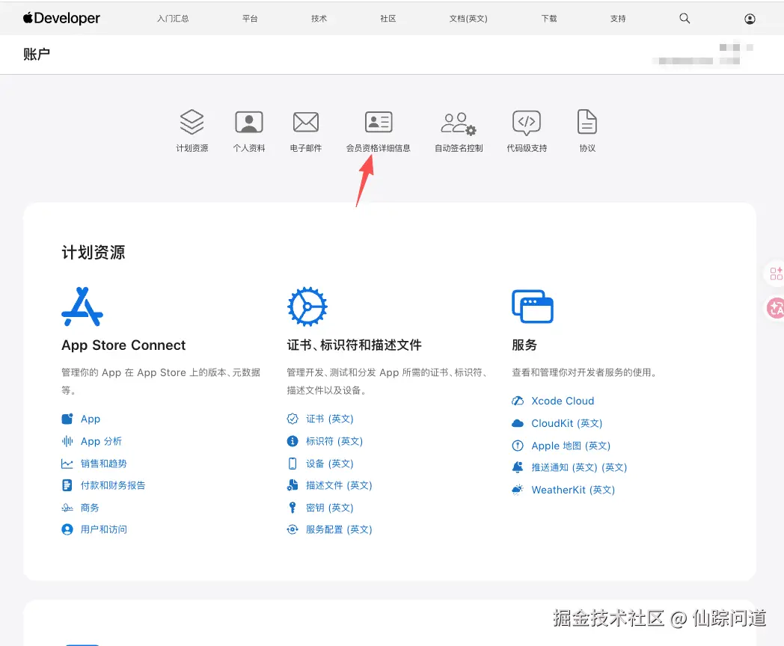The image size is (784, 646).
Task: Click the user icon beside 用户和访问
Action: click(67, 529)
